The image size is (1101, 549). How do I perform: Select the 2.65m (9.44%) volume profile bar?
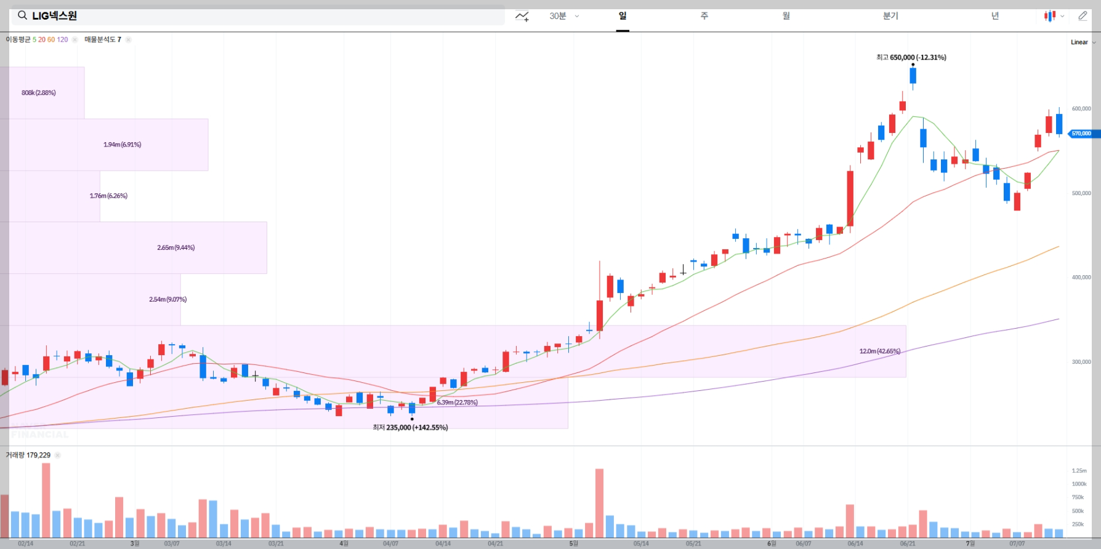pos(134,248)
